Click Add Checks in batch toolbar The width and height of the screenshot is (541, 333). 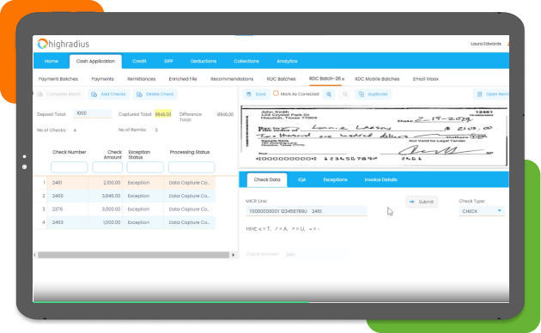coord(109,94)
